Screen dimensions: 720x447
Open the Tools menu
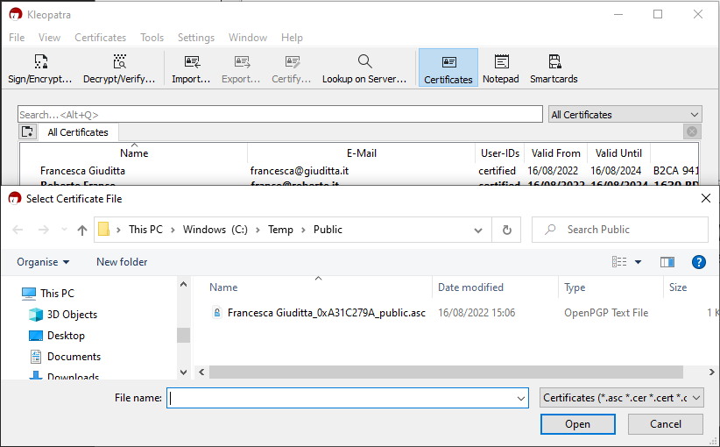(x=152, y=38)
